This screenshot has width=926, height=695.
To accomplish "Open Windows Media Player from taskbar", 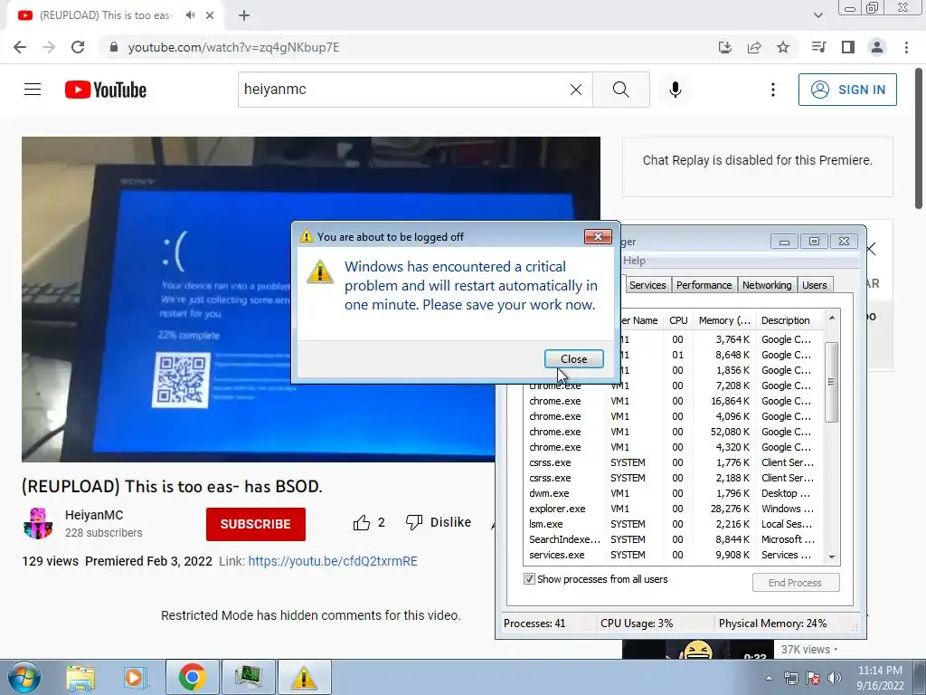I will click(135, 678).
